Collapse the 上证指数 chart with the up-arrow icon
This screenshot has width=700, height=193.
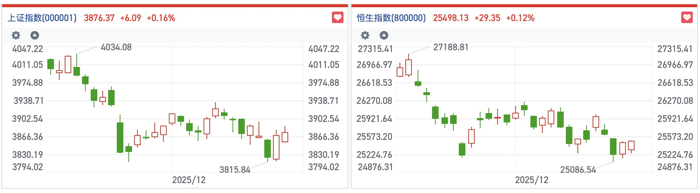point(35,35)
